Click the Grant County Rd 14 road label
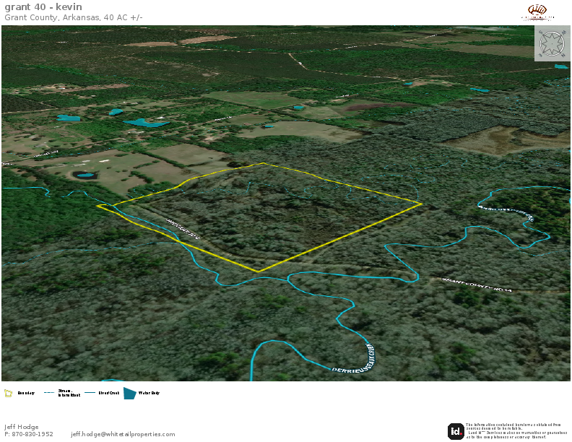The width and height of the screenshot is (572, 442). pyautogui.click(x=477, y=284)
